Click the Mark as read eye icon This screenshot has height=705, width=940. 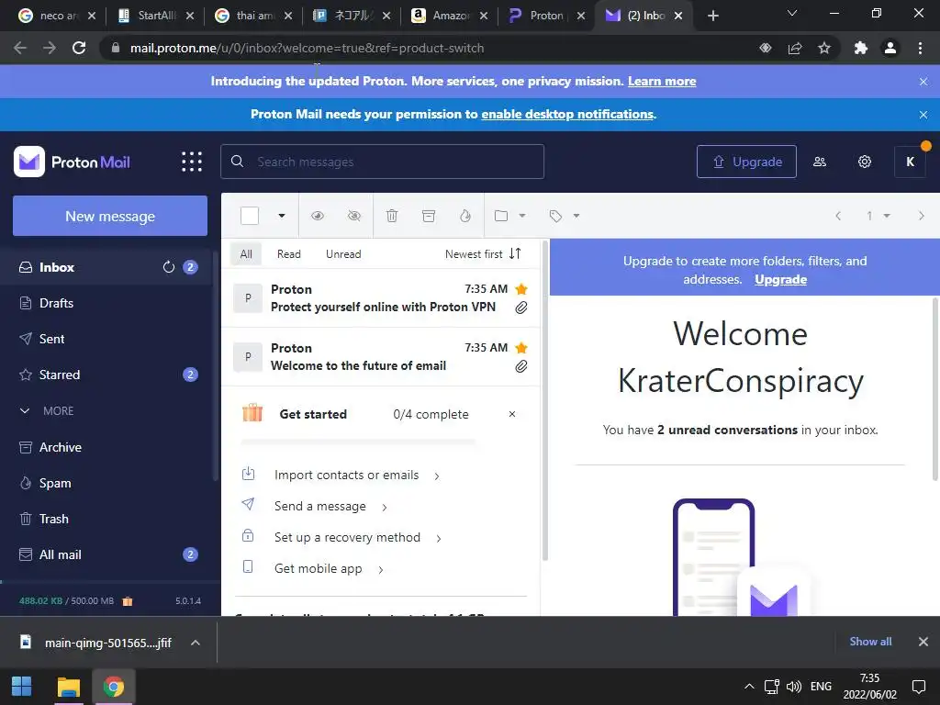tap(318, 216)
